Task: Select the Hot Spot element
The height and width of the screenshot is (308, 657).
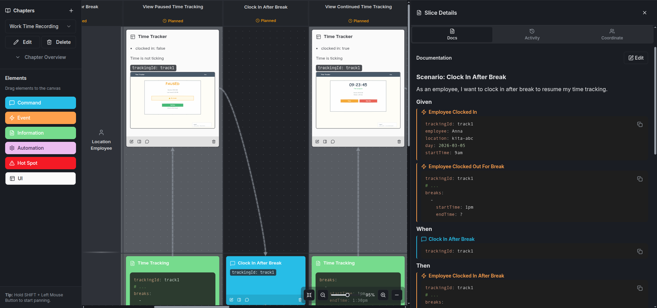Action: click(40, 163)
